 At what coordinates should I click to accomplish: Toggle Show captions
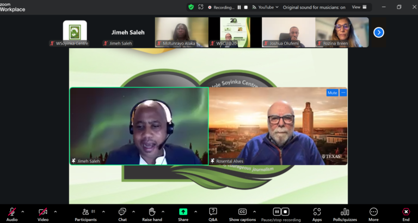pyautogui.click(x=242, y=214)
